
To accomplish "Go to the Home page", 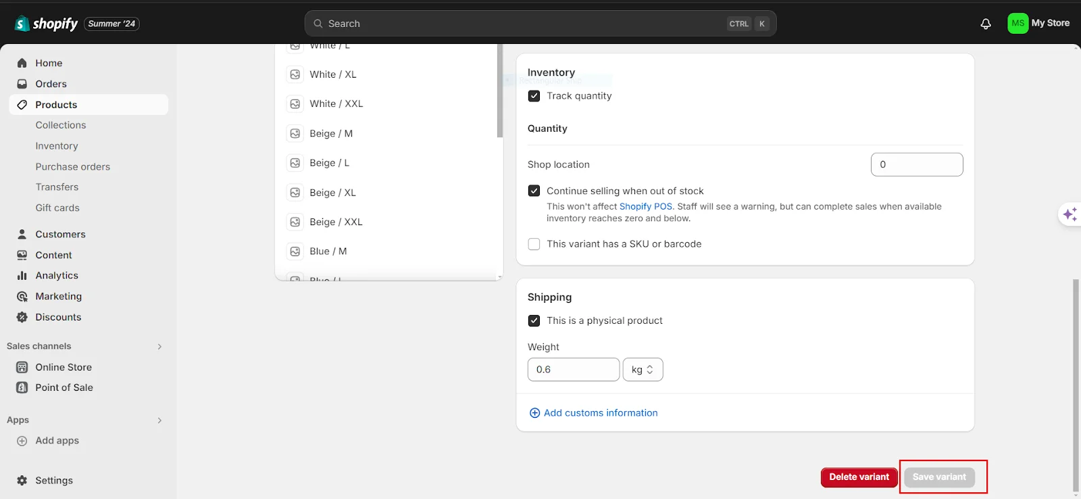I will coord(49,63).
